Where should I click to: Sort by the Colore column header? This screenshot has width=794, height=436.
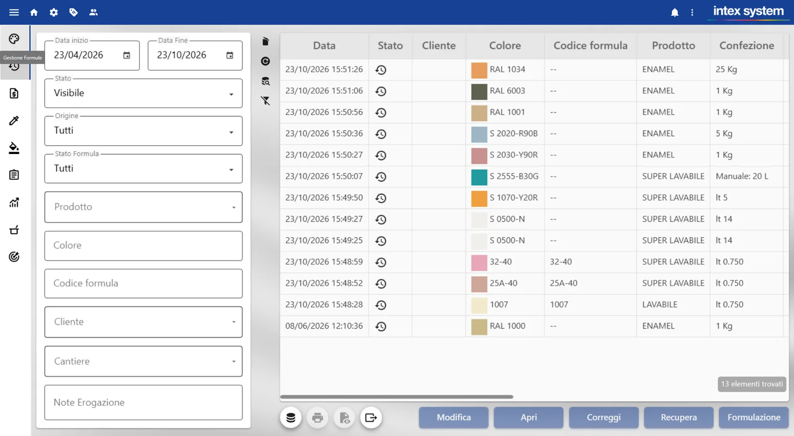(505, 46)
